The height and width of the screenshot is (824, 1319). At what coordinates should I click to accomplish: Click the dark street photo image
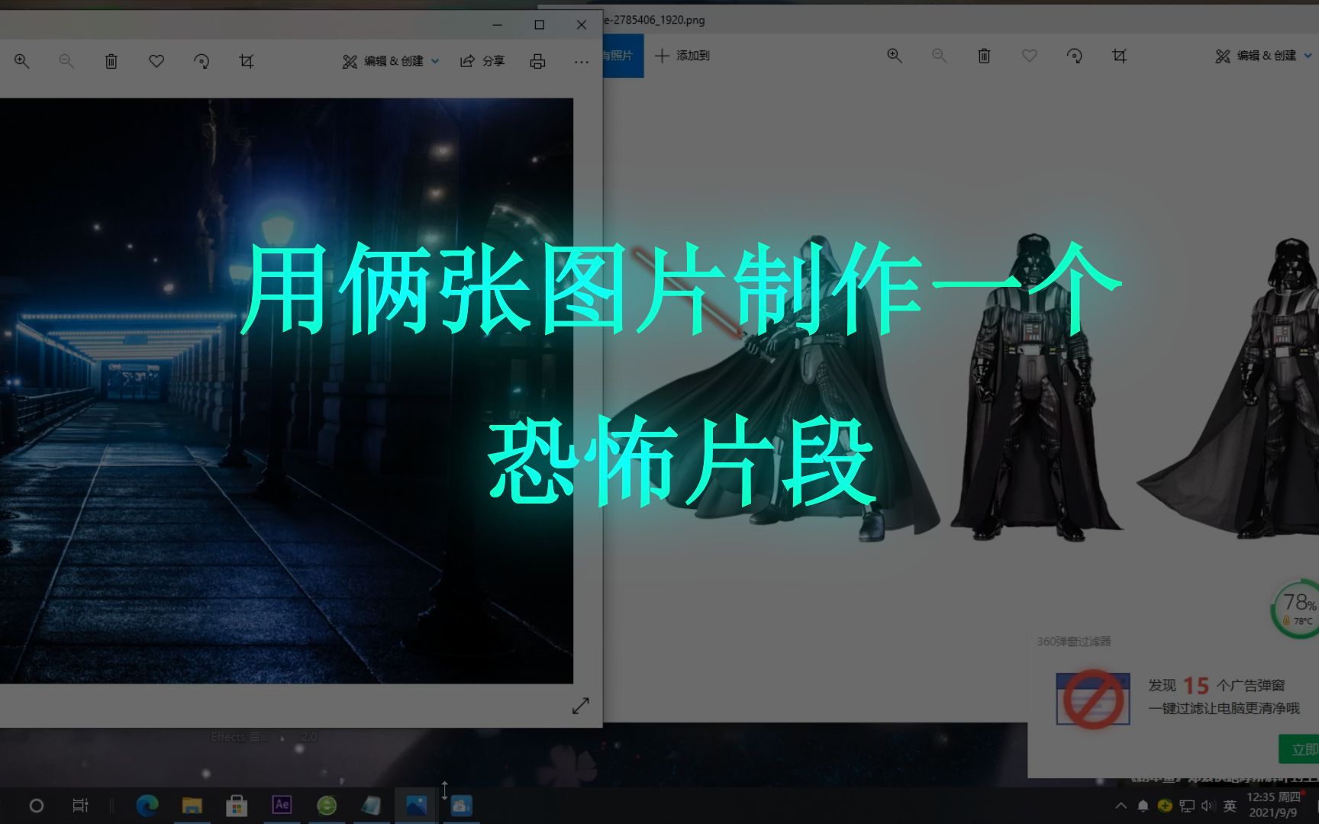(286, 391)
